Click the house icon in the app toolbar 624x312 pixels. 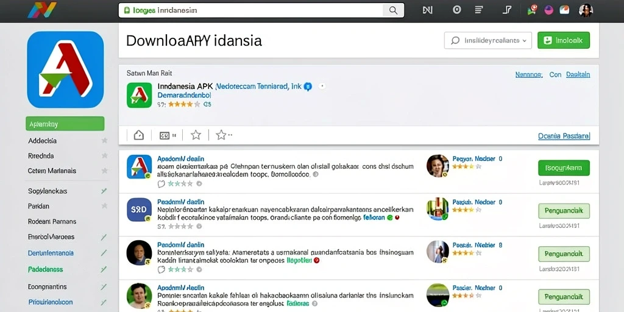tap(138, 135)
